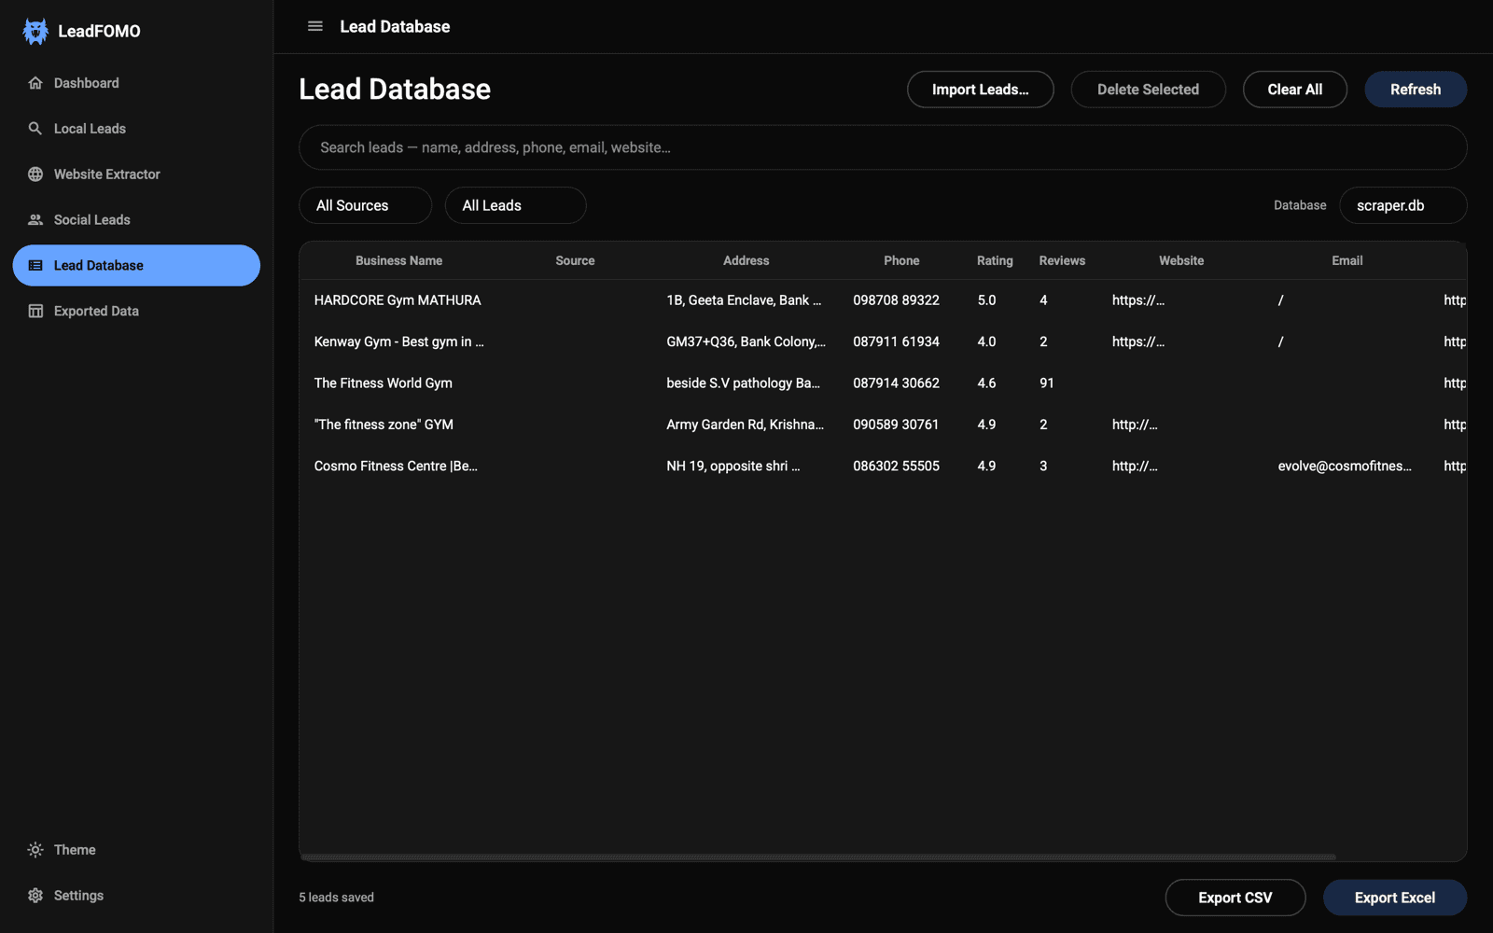
Task: Click address GM37+Q36, Bank Colony
Action: pyautogui.click(x=746, y=341)
